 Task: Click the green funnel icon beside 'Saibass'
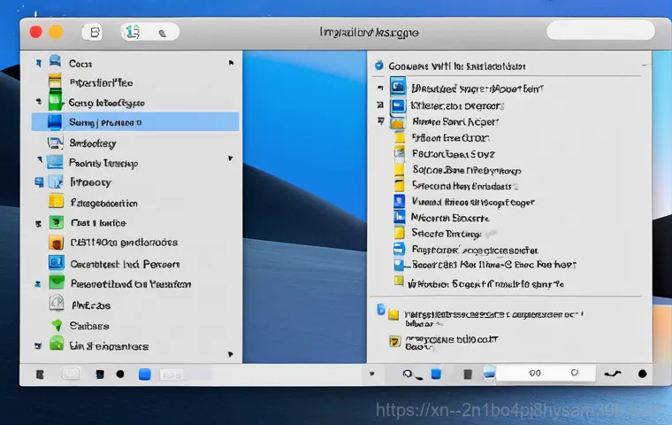pos(57,325)
